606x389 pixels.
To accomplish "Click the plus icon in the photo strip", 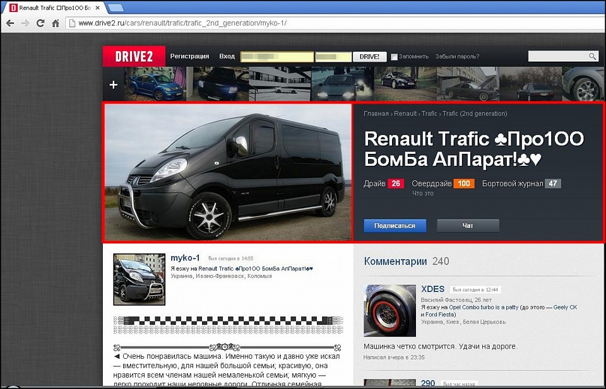I will pyautogui.click(x=114, y=84).
